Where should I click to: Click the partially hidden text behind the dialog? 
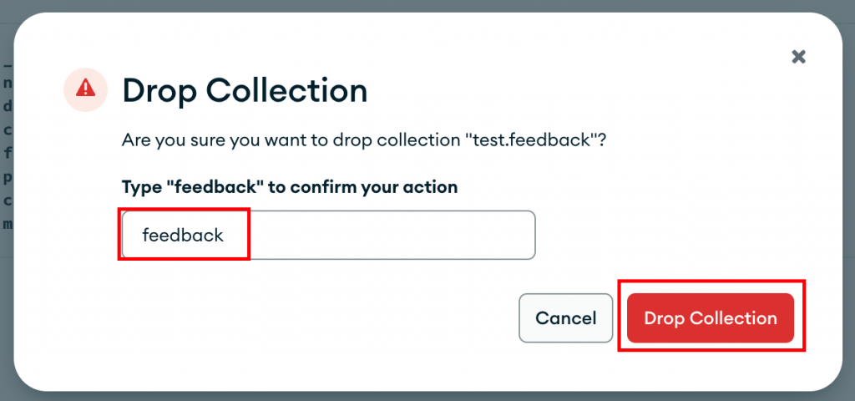(x=7, y=154)
